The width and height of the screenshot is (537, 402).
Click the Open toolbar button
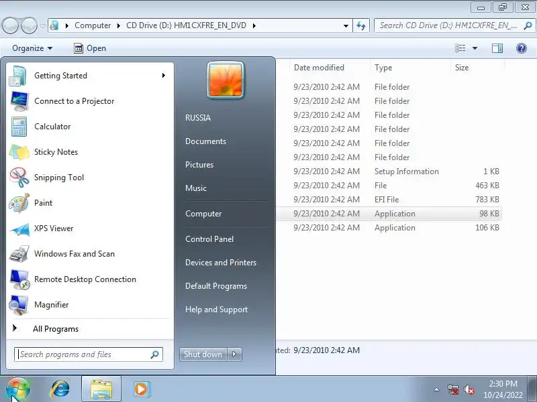(90, 48)
